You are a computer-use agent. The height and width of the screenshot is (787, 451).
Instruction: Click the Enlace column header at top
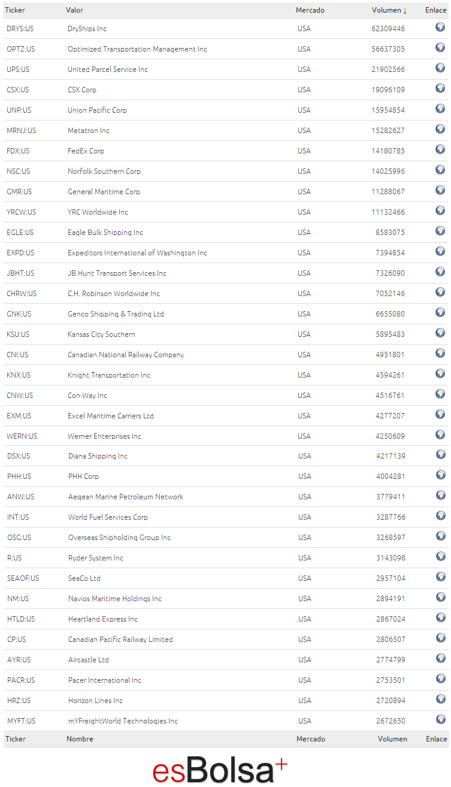click(x=436, y=10)
